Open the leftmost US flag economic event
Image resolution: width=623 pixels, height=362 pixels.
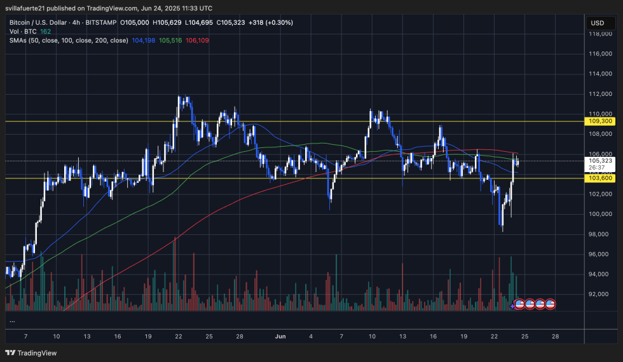point(519,304)
